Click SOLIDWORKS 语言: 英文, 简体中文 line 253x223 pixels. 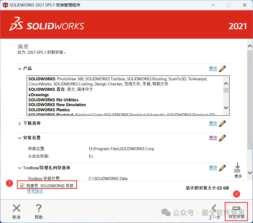click(x=61, y=89)
